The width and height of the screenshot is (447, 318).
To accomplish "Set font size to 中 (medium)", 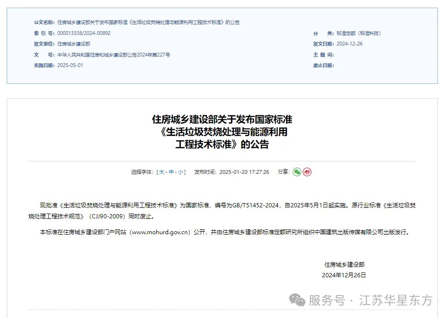I will tap(171, 172).
